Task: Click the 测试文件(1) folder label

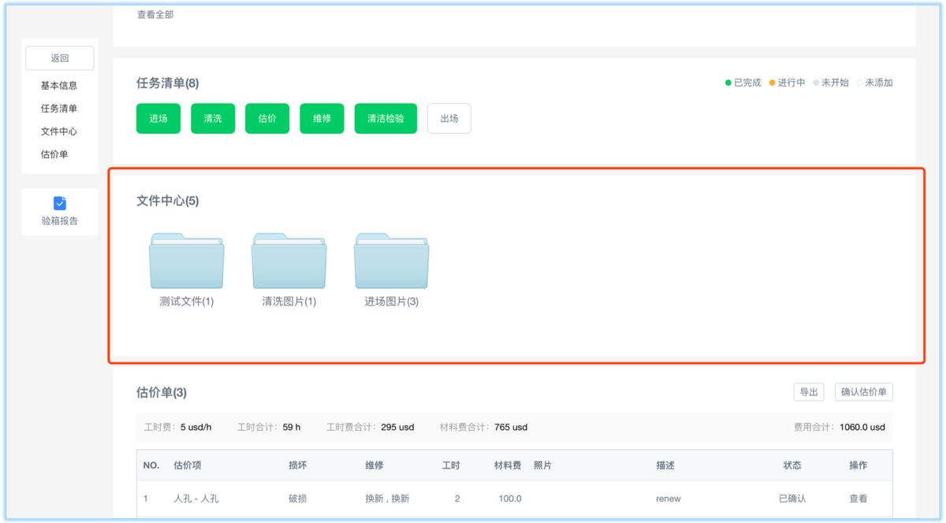Action: pos(187,302)
